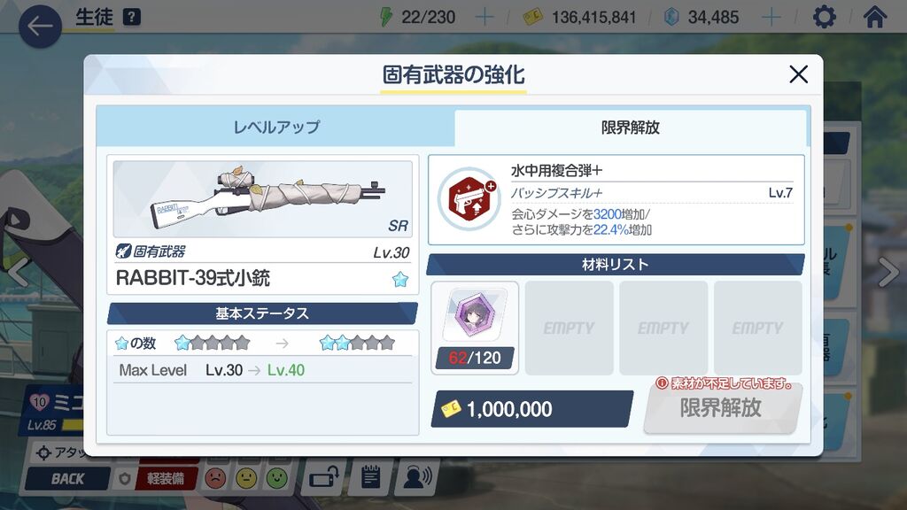Tap the 水中用複合弾+ passive skill icon

tap(469, 199)
